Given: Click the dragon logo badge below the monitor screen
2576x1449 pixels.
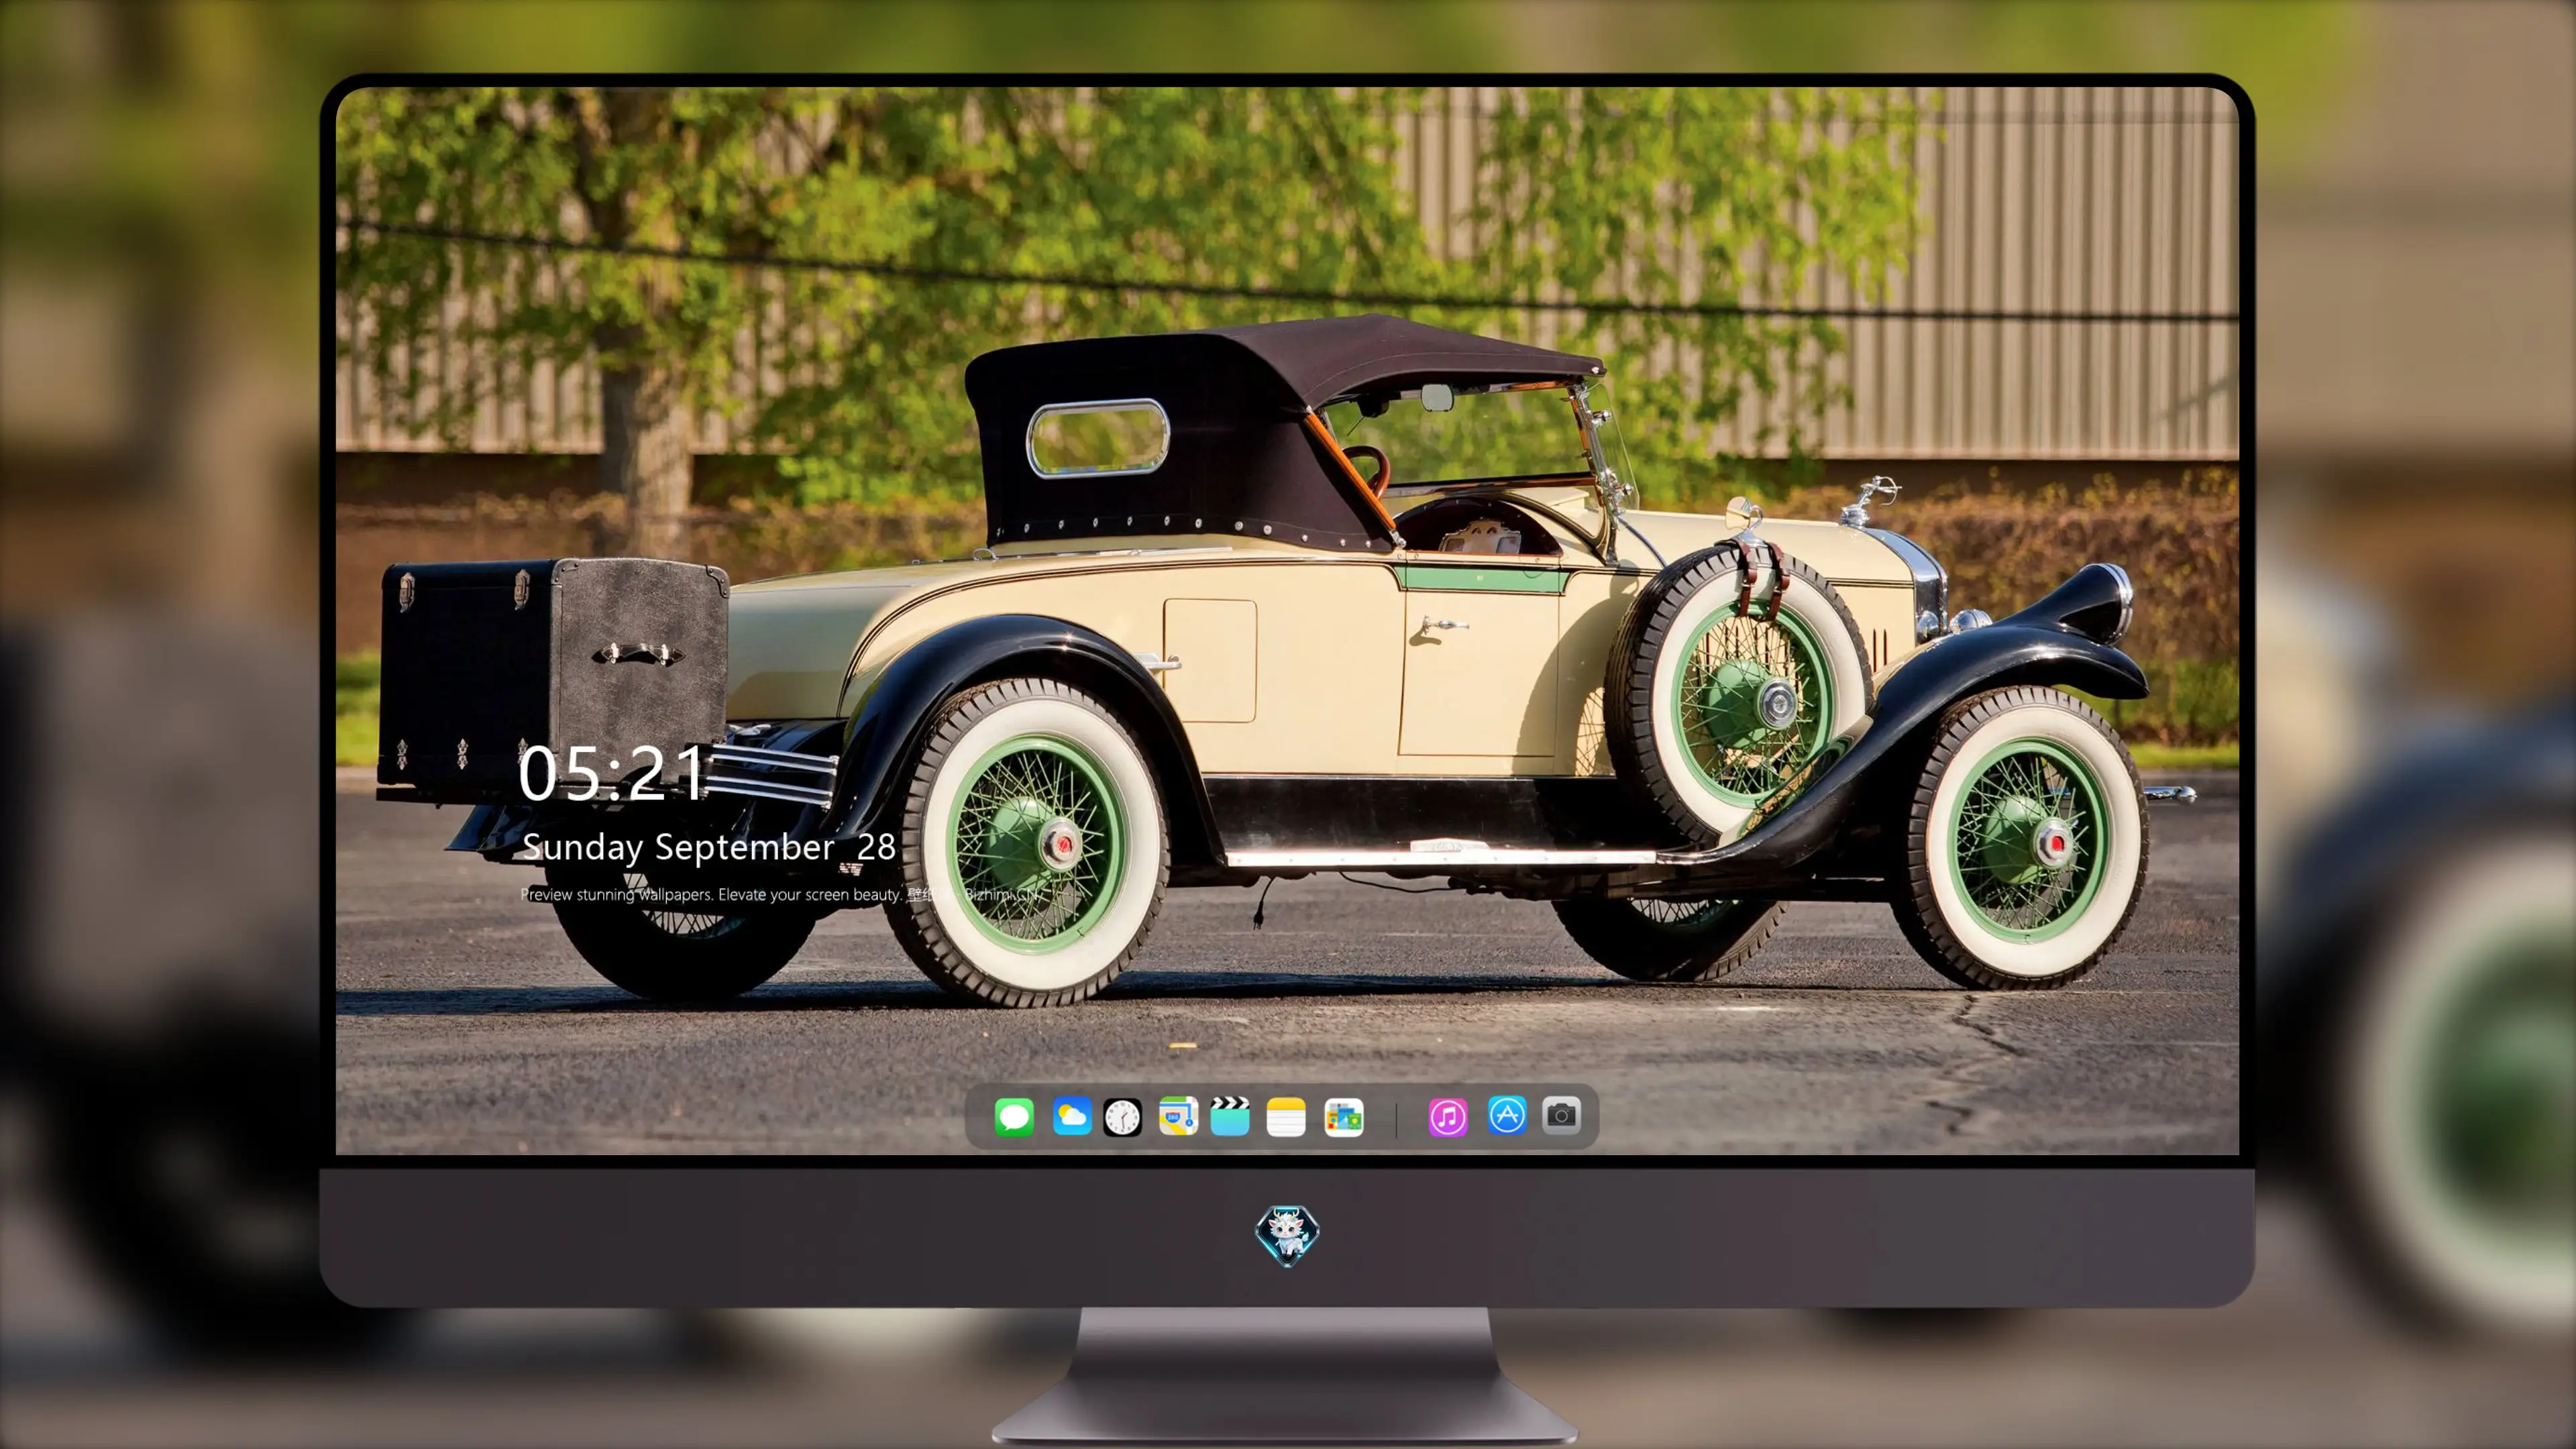Looking at the screenshot, I should point(1287,1235).
